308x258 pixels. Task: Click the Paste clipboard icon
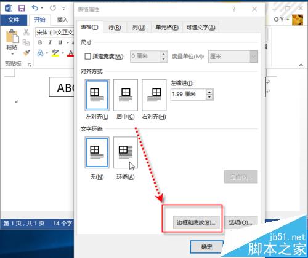[x=12, y=36]
